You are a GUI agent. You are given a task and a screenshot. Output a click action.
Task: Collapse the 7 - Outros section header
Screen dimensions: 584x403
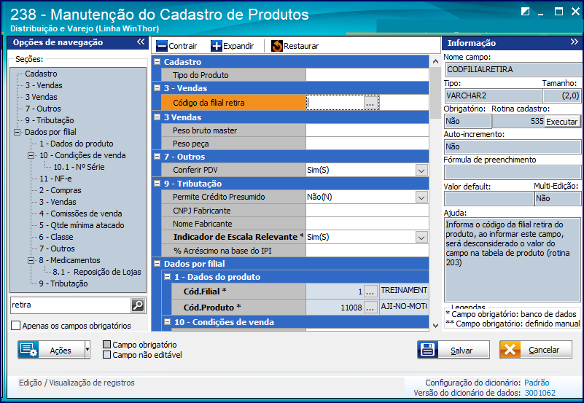click(157, 157)
